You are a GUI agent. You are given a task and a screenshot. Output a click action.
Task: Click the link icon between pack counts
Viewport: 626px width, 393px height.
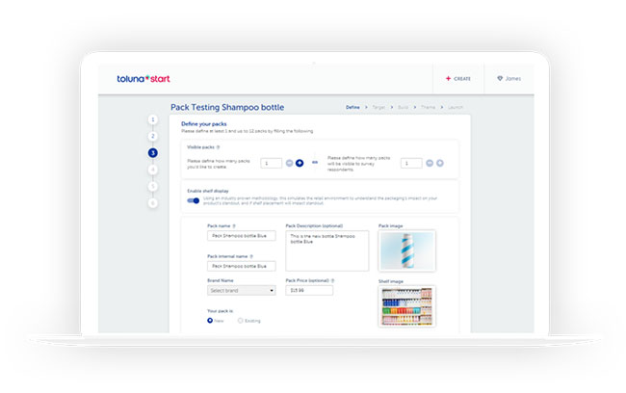314,163
